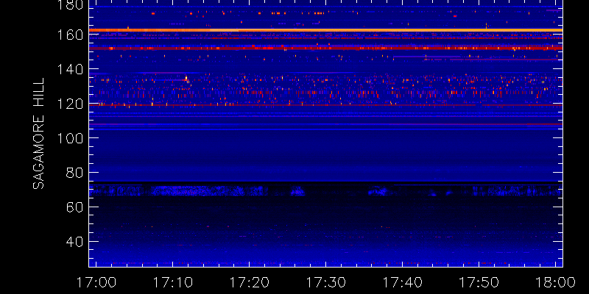
Task: Click the 40 frequency axis label
Action: click(73, 242)
